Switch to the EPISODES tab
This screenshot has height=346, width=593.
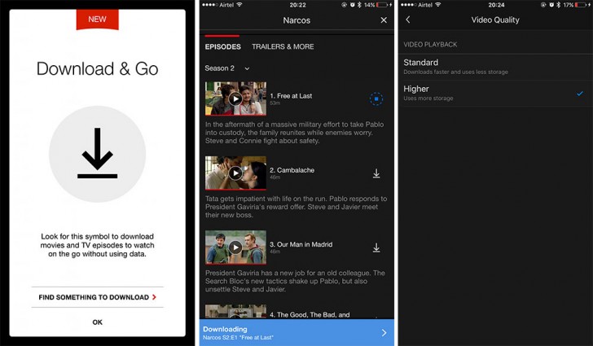pos(222,46)
